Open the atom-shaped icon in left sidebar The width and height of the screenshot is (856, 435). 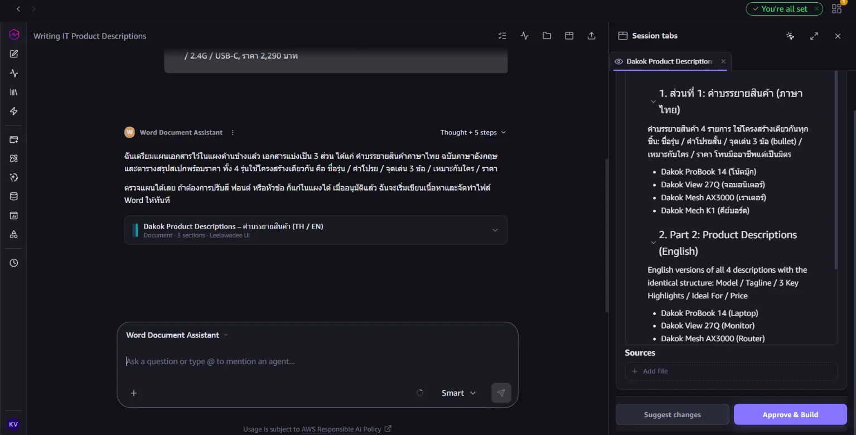point(14,158)
